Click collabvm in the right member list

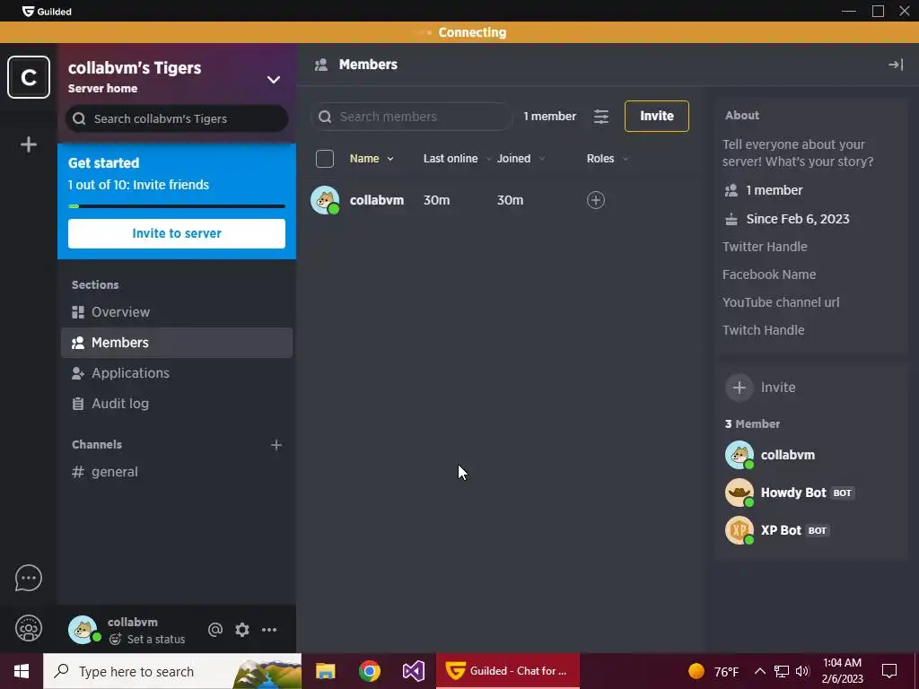788,455
